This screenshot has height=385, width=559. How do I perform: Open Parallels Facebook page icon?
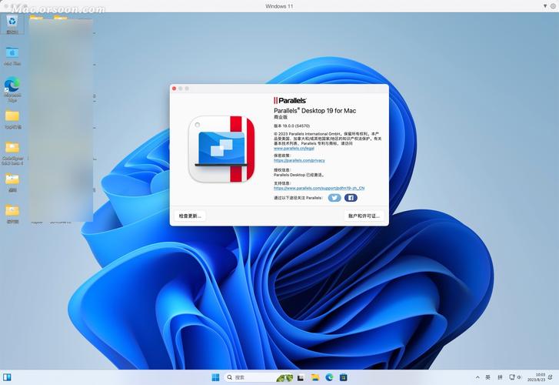(x=351, y=197)
